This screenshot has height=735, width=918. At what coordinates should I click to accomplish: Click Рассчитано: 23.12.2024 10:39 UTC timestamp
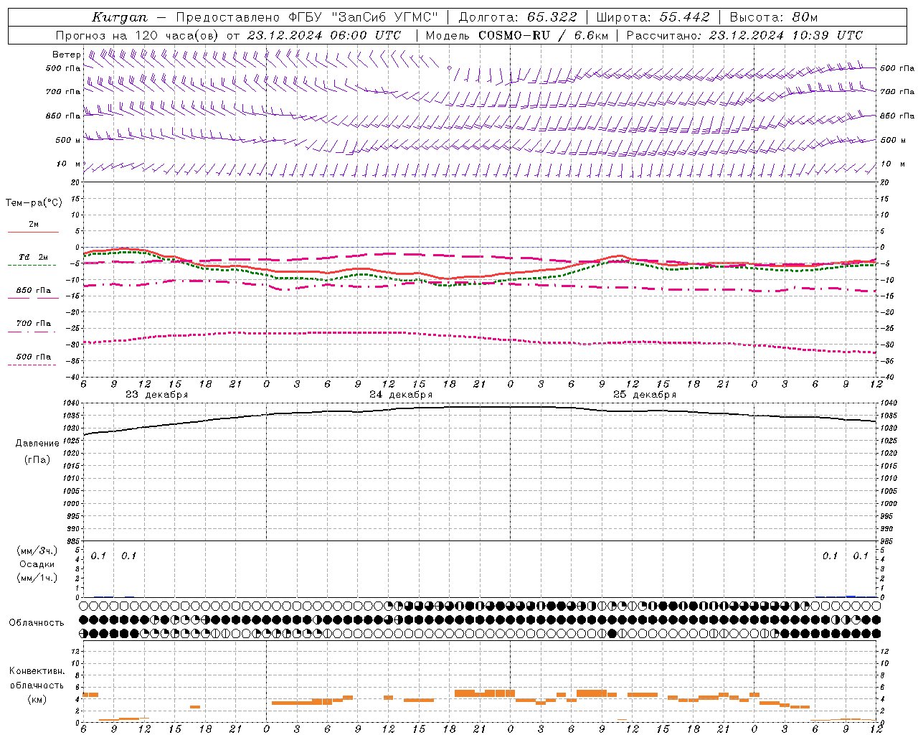coord(744,35)
